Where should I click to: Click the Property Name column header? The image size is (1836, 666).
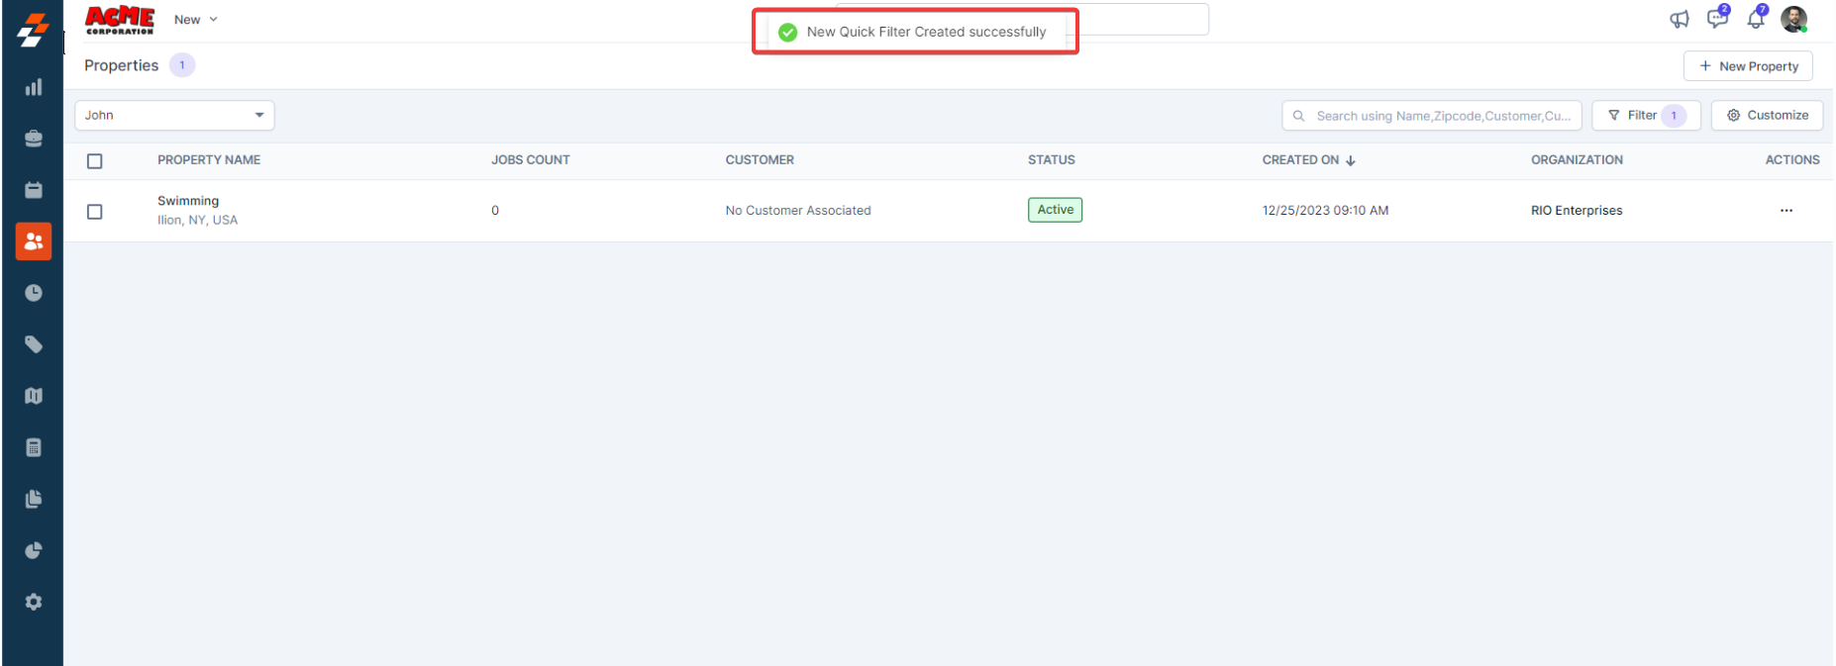click(209, 160)
